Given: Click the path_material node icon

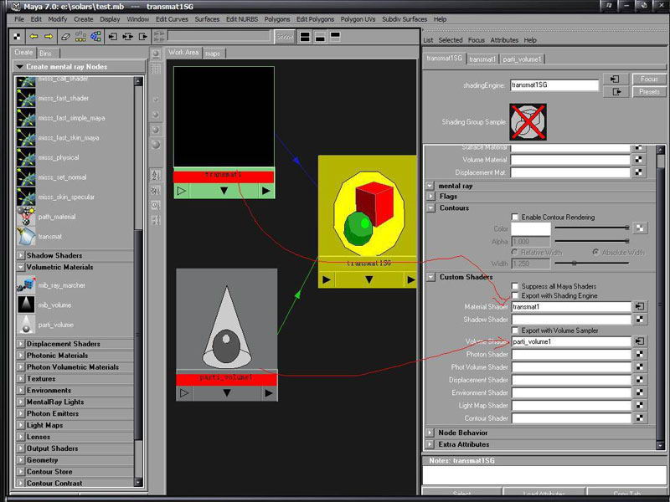Looking at the screenshot, I should [26, 218].
